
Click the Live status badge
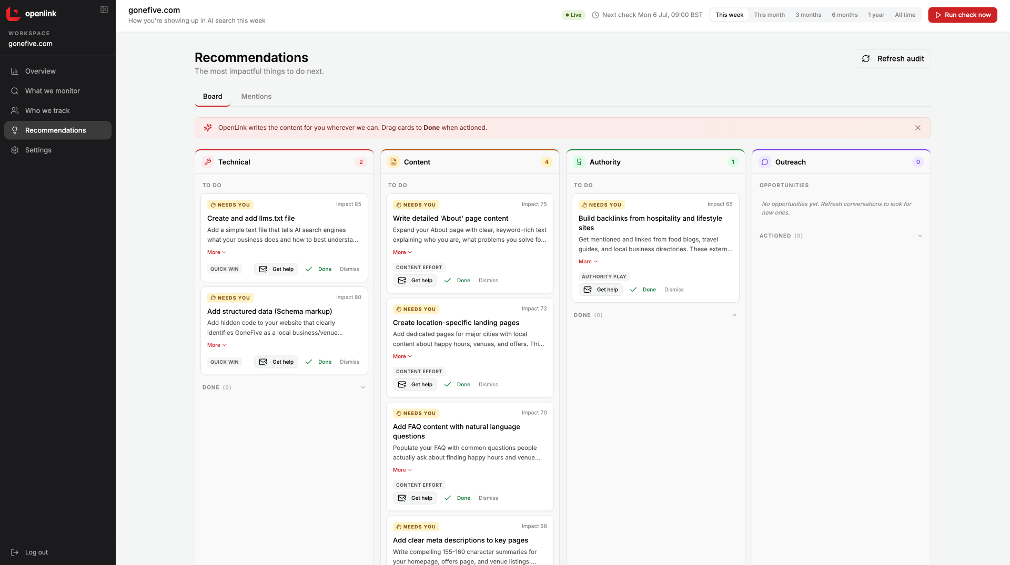tap(573, 15)
